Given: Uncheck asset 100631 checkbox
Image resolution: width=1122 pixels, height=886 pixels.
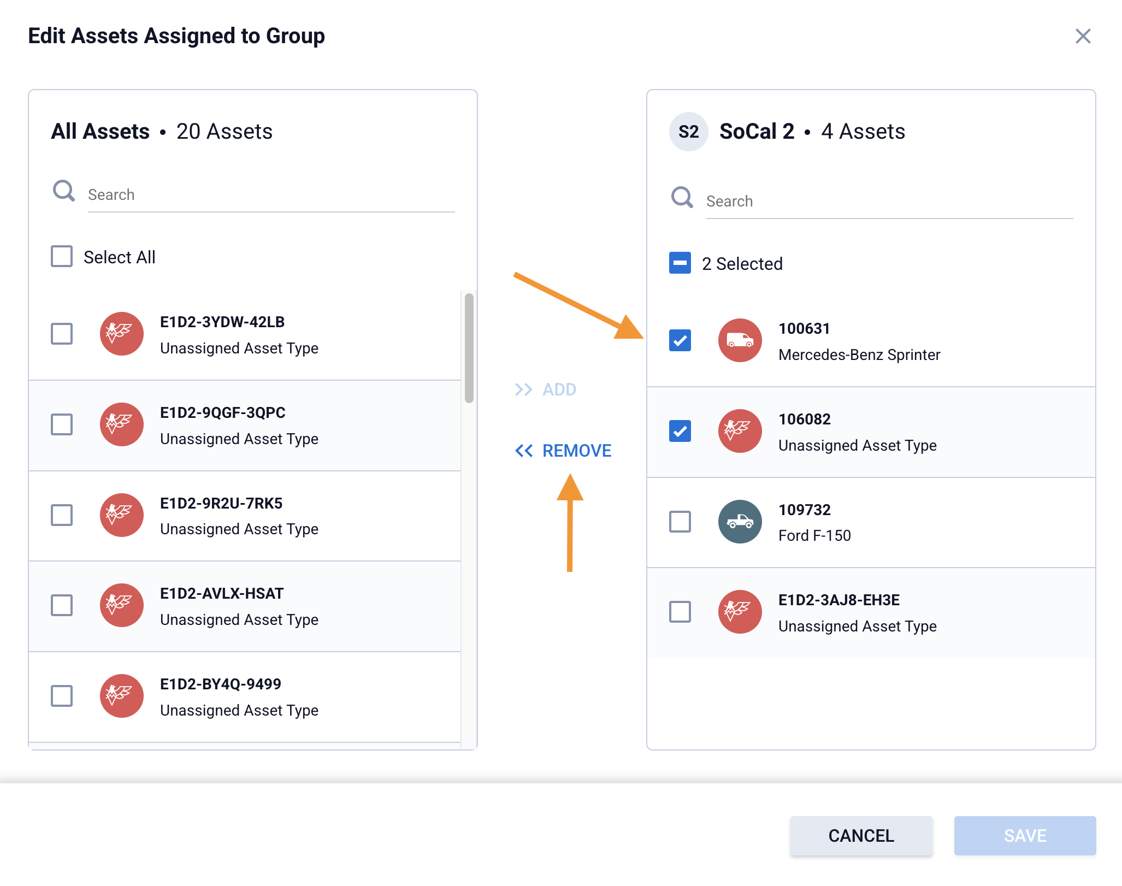Looking at the screenshot, I should [680, 341].
